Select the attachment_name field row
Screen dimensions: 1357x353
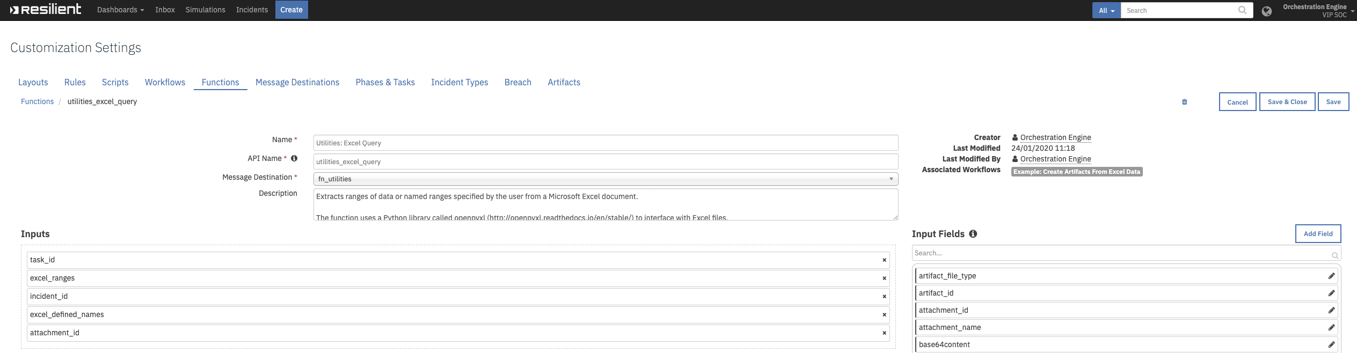(x=1126, y=327)
